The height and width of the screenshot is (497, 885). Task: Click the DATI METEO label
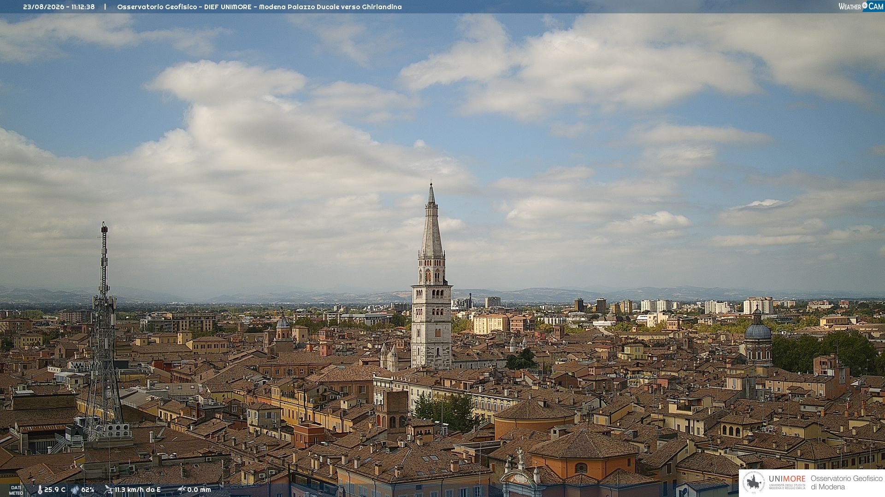click(16, 490)
